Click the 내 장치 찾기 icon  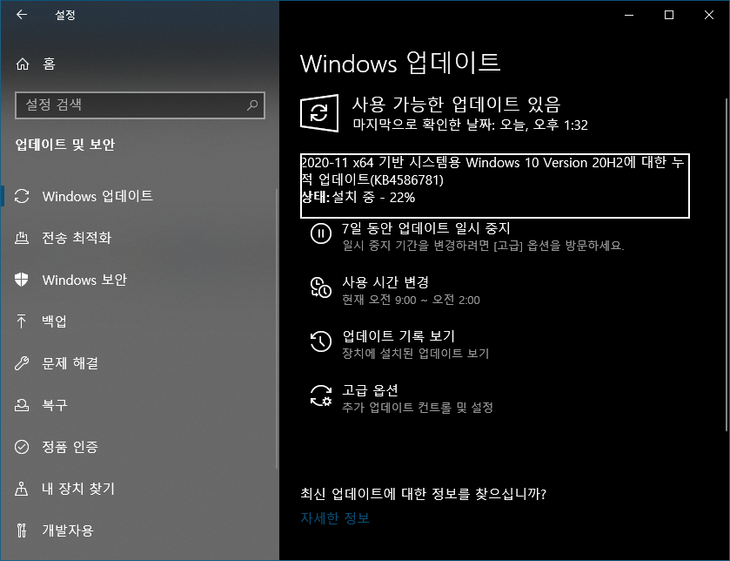pyautogui.click(x=22, y=489)
